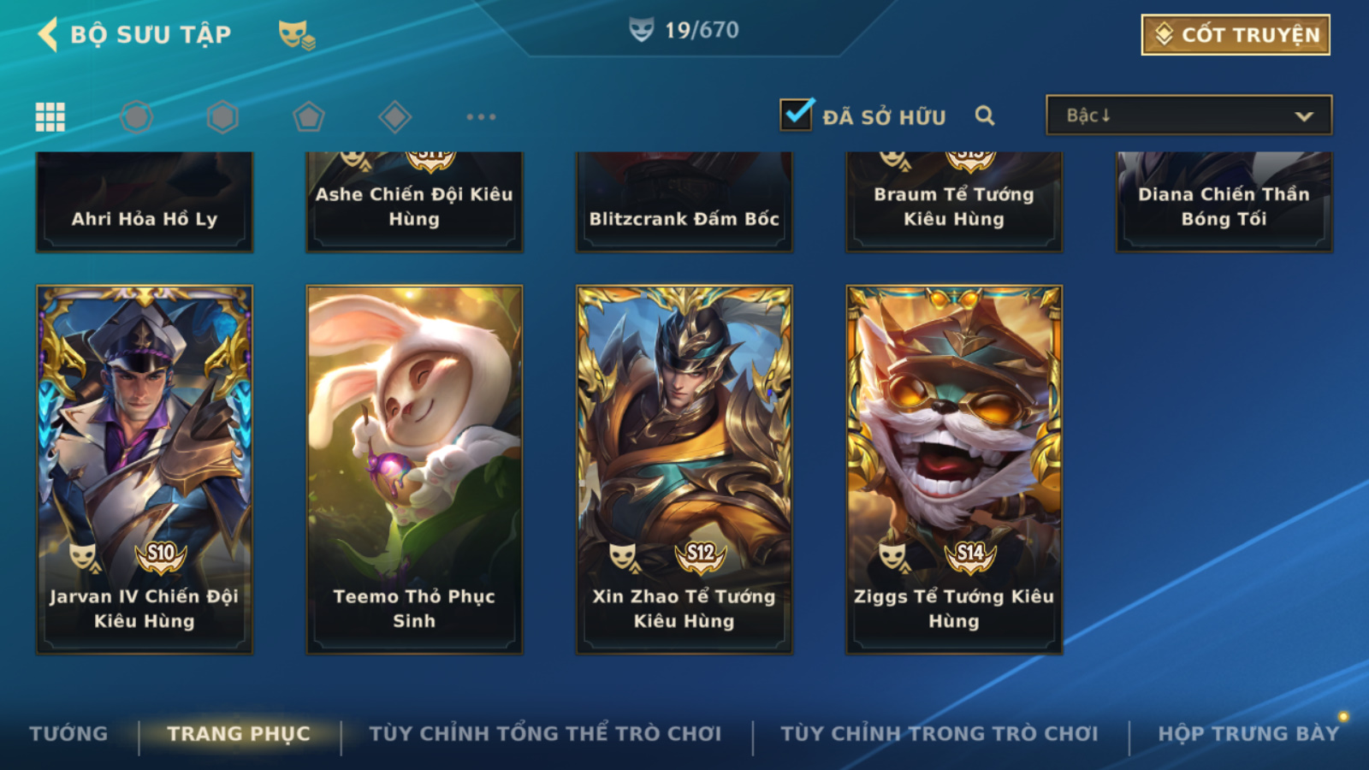The height and width of the screenshot is (770, 1369).
Task: Open the Hộp Trưng Bày tab
Action: (x=1248, y=733)
